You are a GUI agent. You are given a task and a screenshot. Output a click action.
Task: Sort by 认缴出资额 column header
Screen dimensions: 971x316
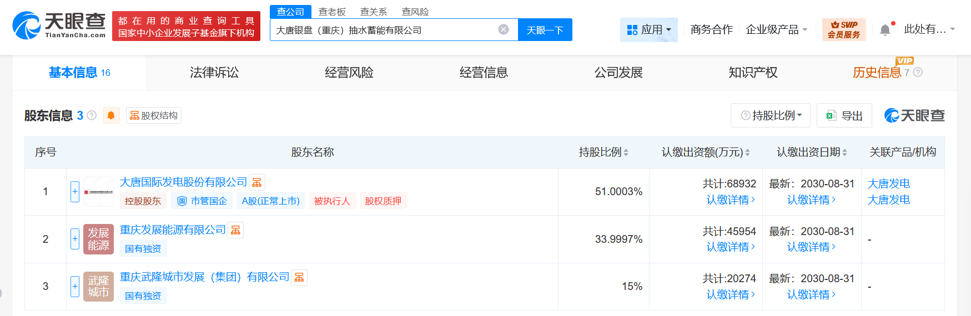pos(705,152)
